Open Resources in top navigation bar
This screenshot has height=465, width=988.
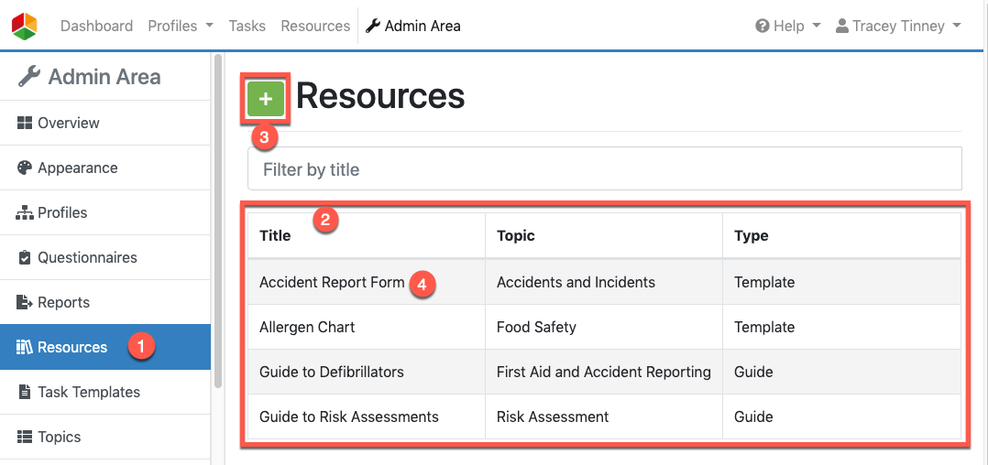pyautogui.click(x=315, y=26)
